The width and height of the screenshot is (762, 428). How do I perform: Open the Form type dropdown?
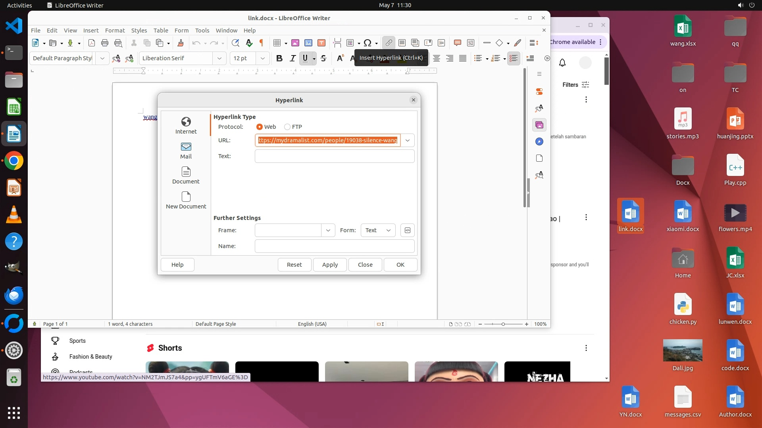tap(378, 230)
